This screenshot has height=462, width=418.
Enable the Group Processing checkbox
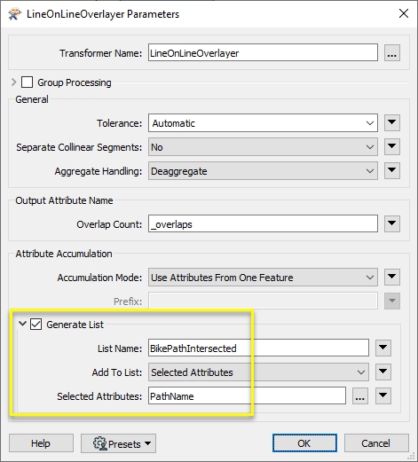(x=27, y=82)
